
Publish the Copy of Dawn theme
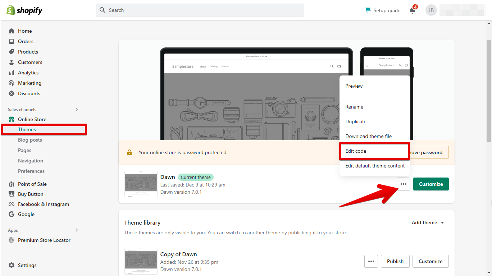pos(395,261)
